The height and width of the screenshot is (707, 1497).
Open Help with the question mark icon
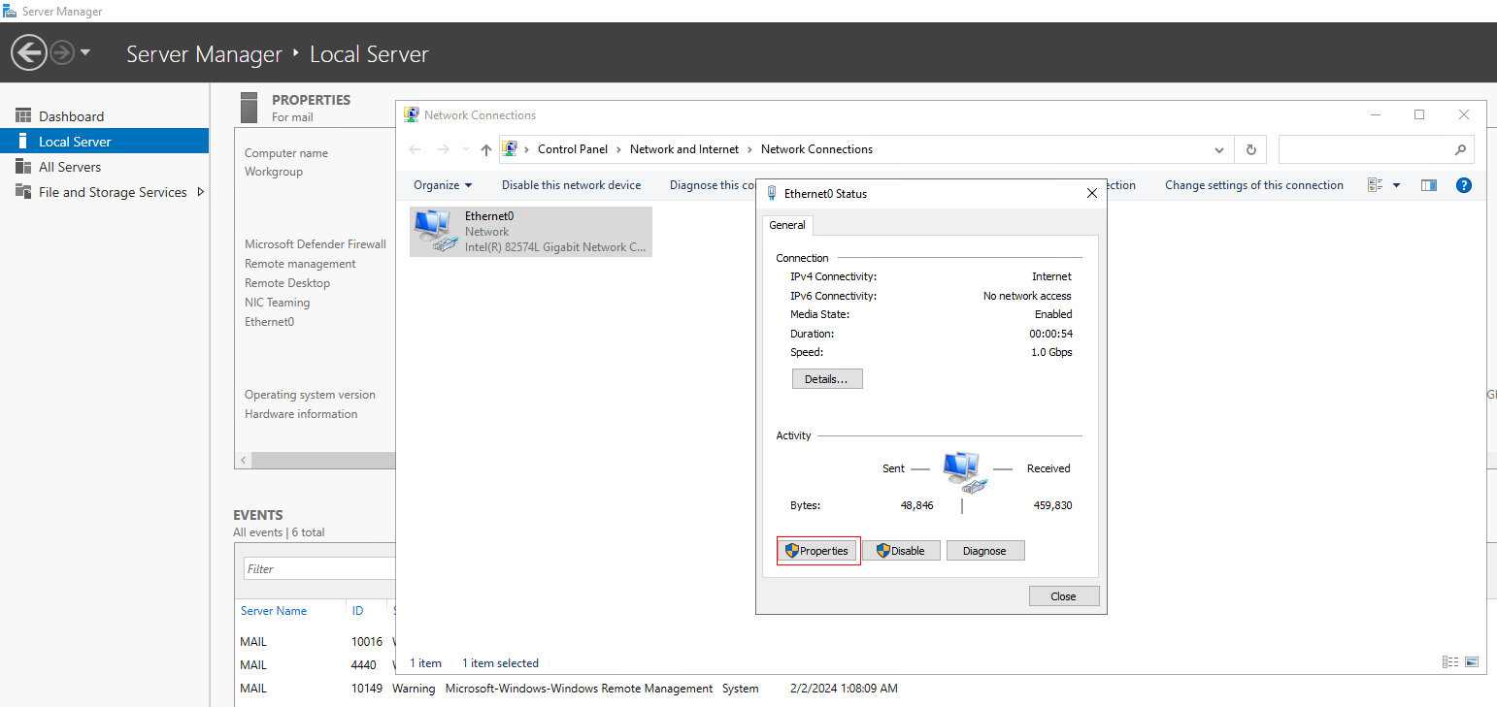click(1464, 185)
